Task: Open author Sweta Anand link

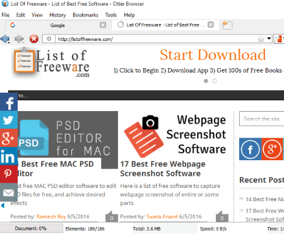Action: point(162,216)
